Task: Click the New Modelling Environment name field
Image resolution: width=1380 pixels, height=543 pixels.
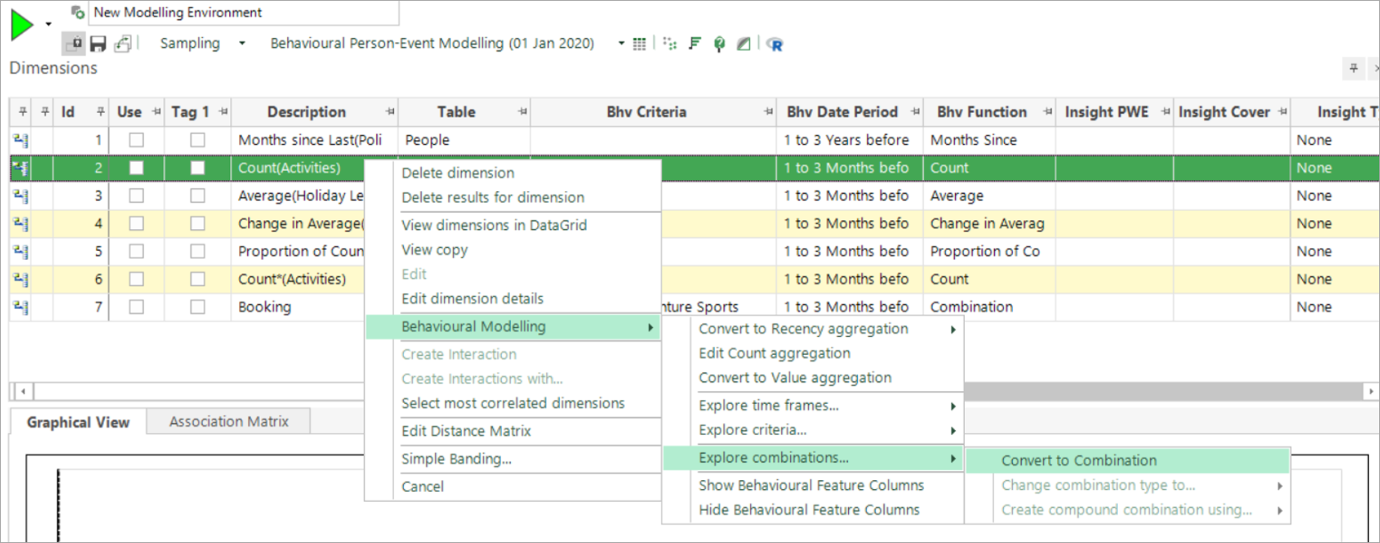Action: 244,13
